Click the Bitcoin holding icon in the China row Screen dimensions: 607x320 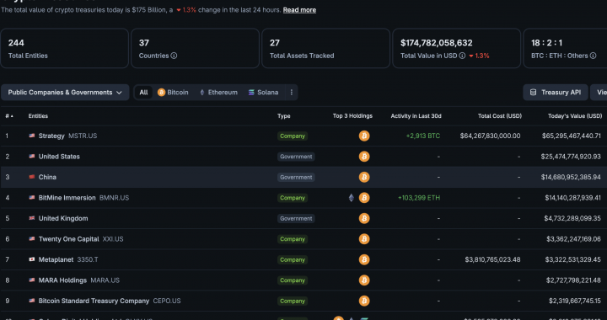pyautogui.click(x=364, y=177)
